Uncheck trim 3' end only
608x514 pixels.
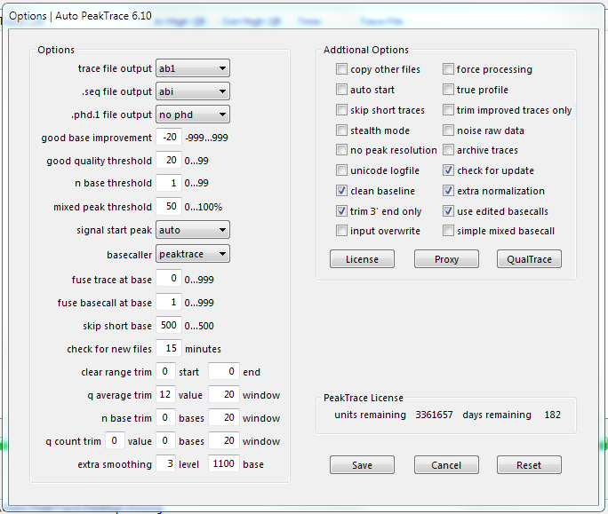[341, 211]
